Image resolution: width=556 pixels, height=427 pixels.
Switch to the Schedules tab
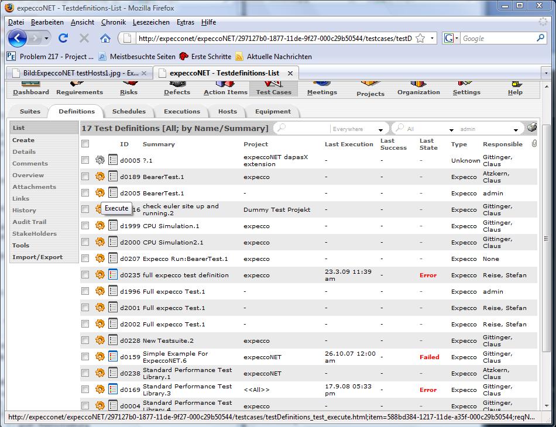[x=129, y=111]
